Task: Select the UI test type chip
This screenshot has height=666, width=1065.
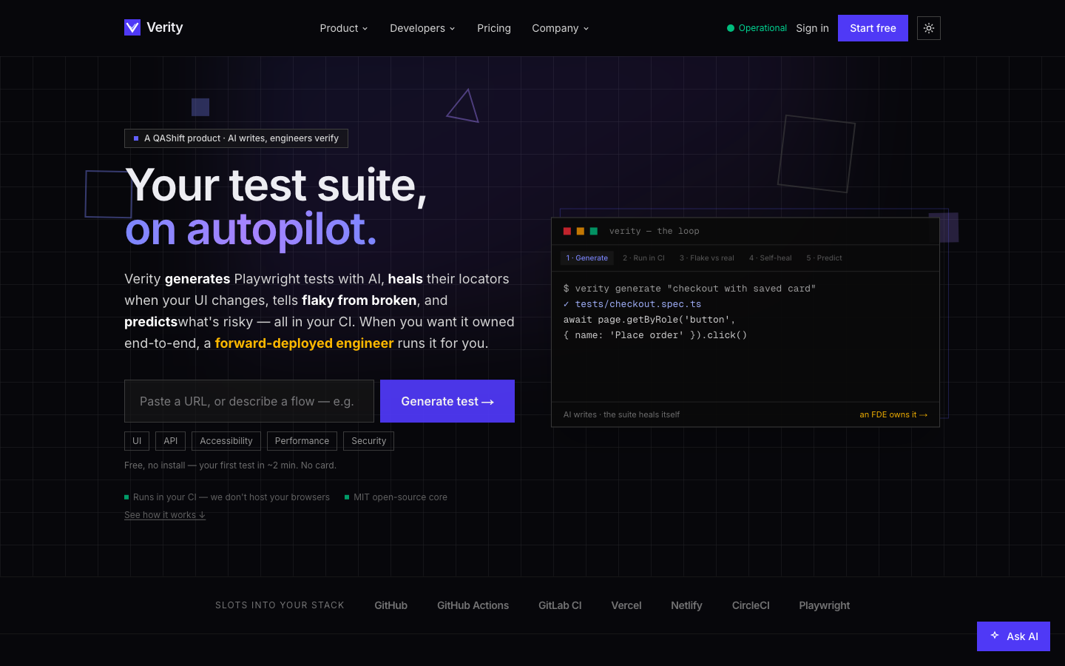Action: click(x=137, y=441)
